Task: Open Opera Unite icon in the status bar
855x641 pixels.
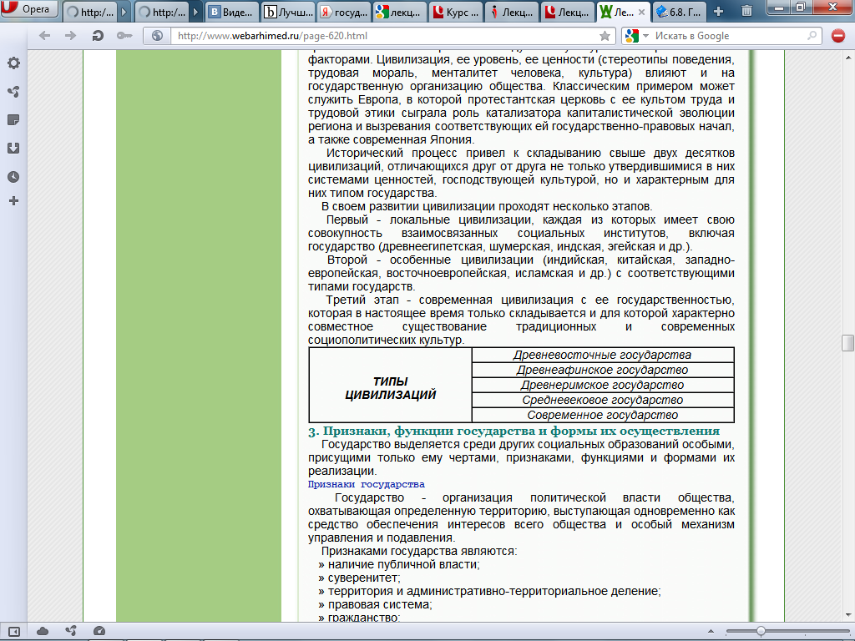Action: 70,631
